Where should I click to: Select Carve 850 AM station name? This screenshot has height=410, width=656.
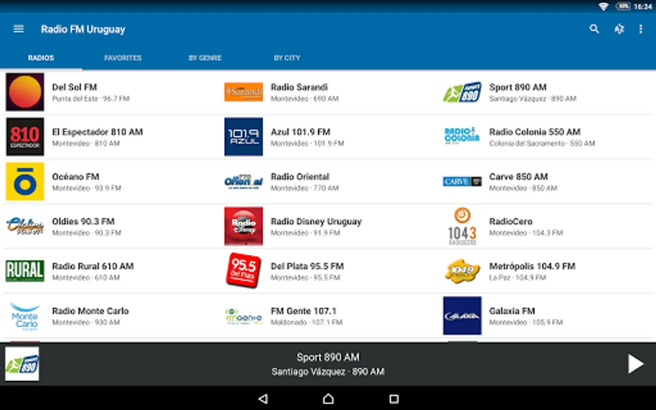click(518, 176)
